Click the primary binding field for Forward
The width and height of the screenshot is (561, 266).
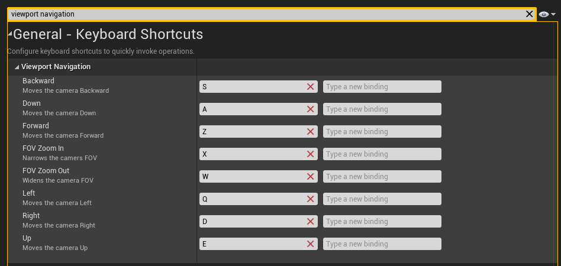click(252, 132)
